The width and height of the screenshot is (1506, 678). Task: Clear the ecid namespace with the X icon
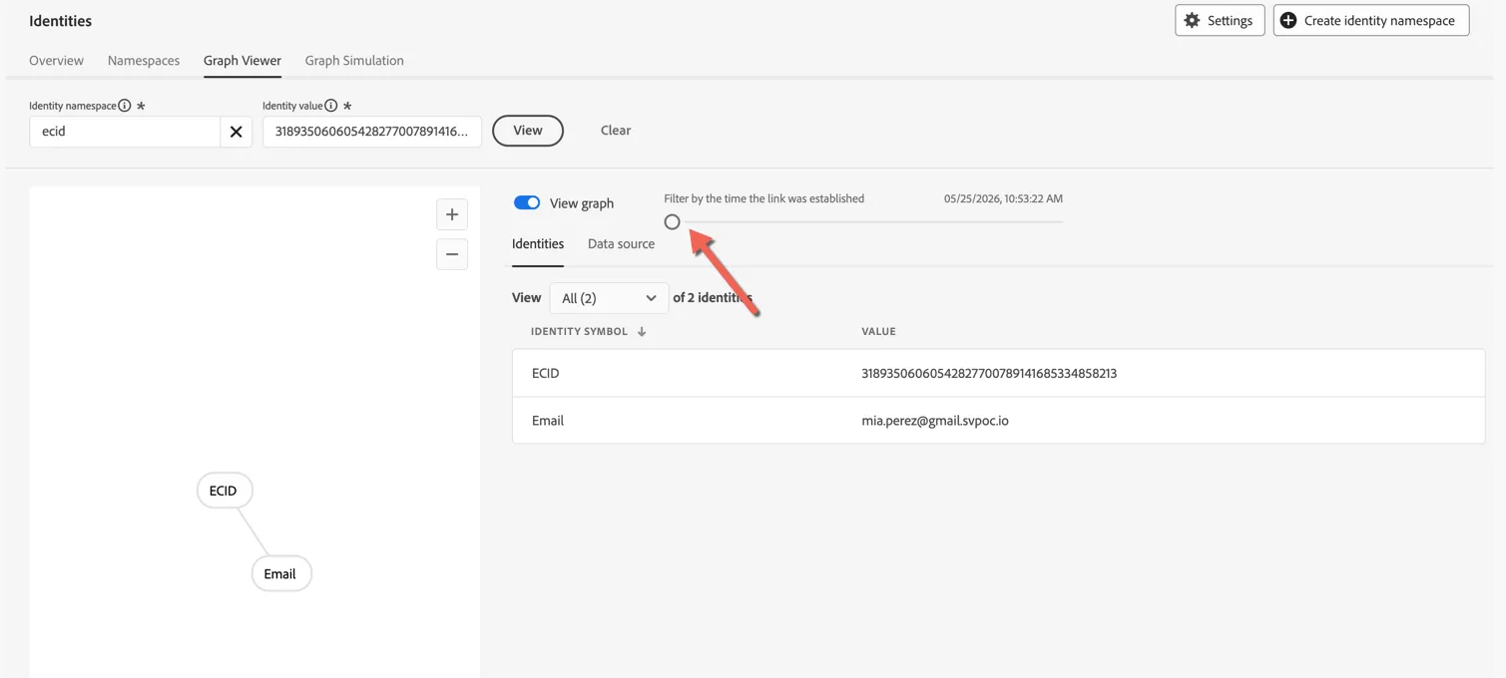[236, 132]
